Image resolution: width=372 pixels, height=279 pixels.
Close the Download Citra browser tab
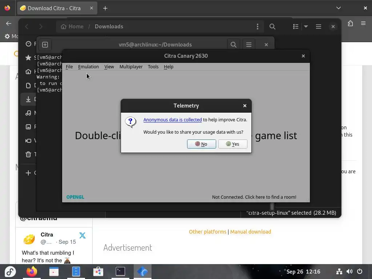pos(92,8)
